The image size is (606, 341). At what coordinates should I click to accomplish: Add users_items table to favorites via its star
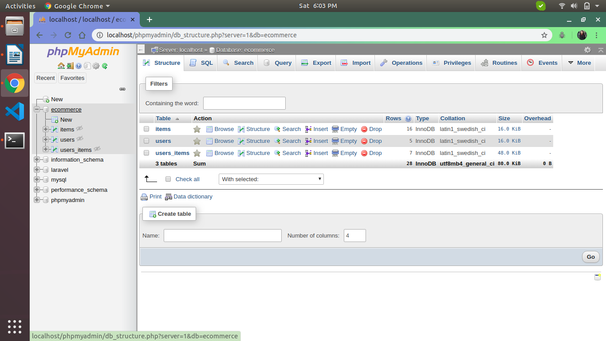point(197,153)
